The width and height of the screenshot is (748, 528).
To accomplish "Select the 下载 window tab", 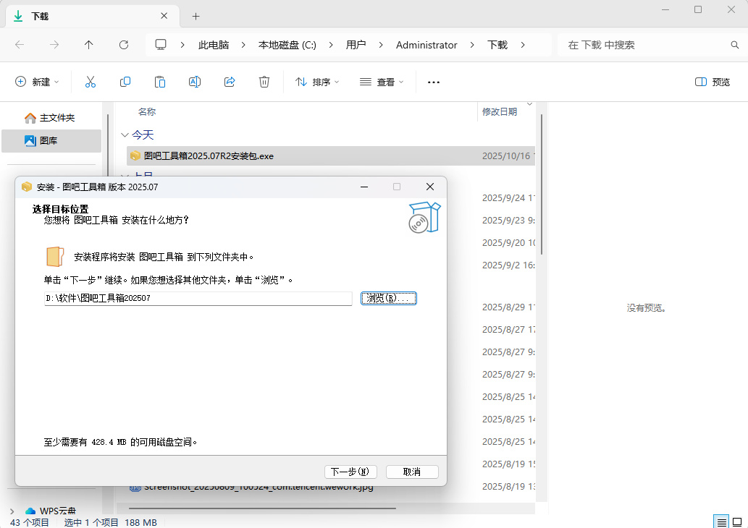I will pyautogui.click(x=93, y=16).
